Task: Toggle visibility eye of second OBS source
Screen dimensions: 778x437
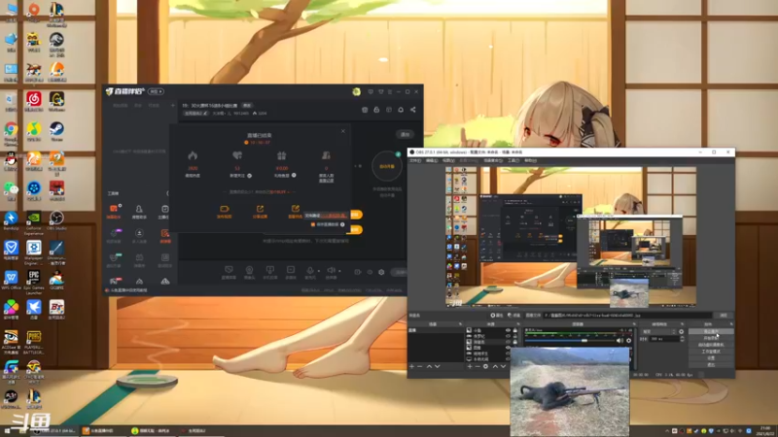Action: pos(508,336)
